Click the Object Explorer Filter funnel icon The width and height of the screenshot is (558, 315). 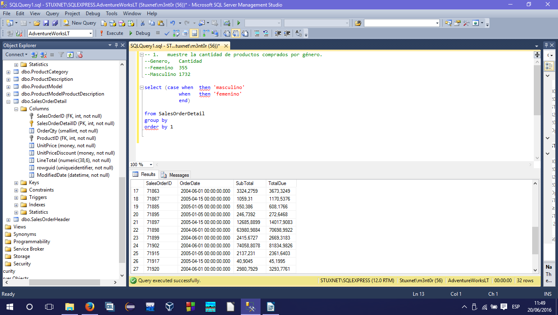[61, 55]
